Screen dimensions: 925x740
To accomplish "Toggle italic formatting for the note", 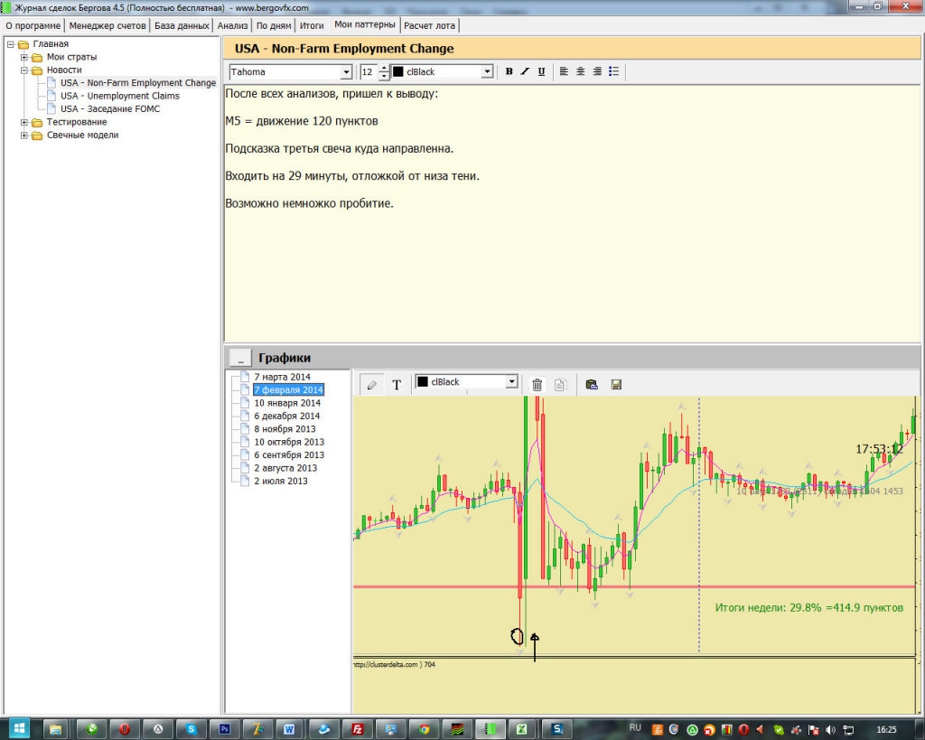I will click(x=525, y=71).
